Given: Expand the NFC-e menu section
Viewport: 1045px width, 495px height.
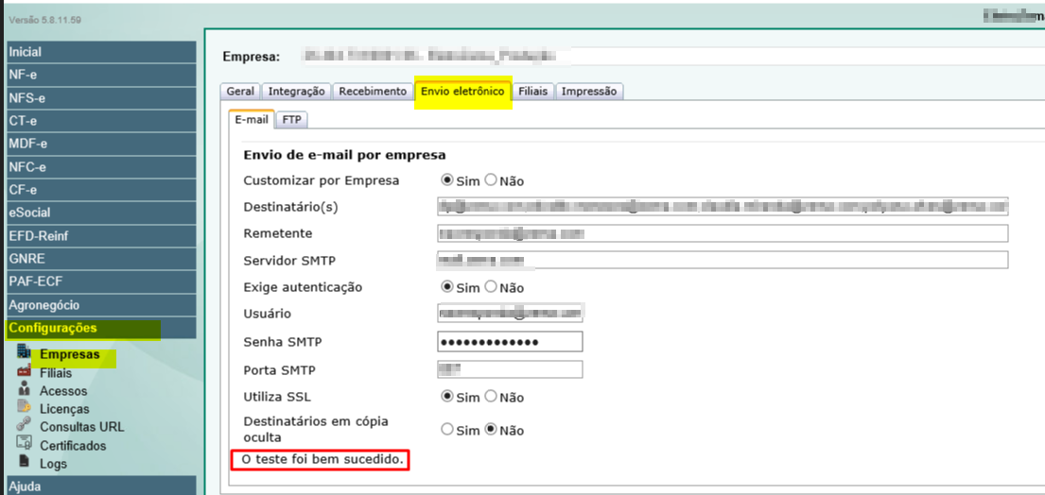Looking at the screenshot, I should pyautogui.click(x=101, y=167).
